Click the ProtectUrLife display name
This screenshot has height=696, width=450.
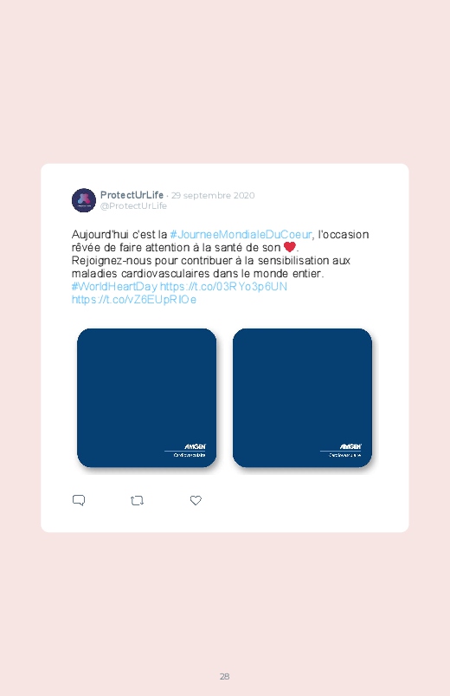pyautogui.click(x=132, y=195)
